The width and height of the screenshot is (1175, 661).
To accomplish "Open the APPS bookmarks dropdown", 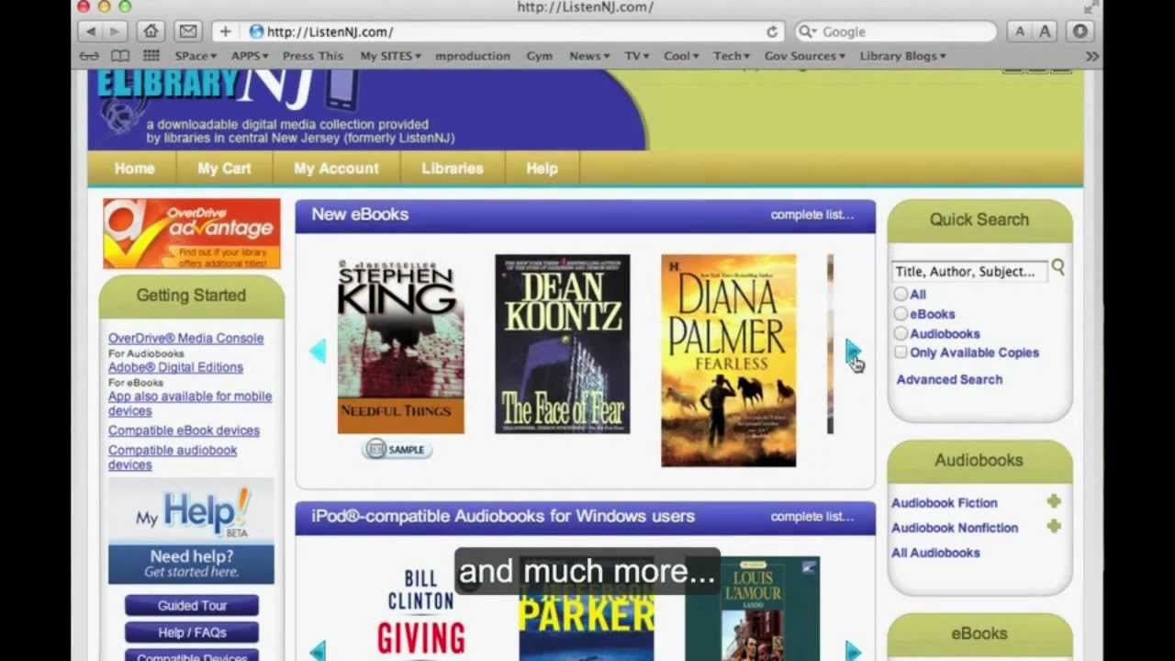I will point(250,56).
